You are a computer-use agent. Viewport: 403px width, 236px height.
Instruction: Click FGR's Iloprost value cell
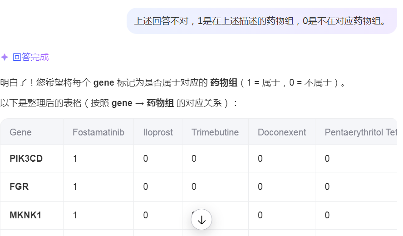(x=145, y=187)
